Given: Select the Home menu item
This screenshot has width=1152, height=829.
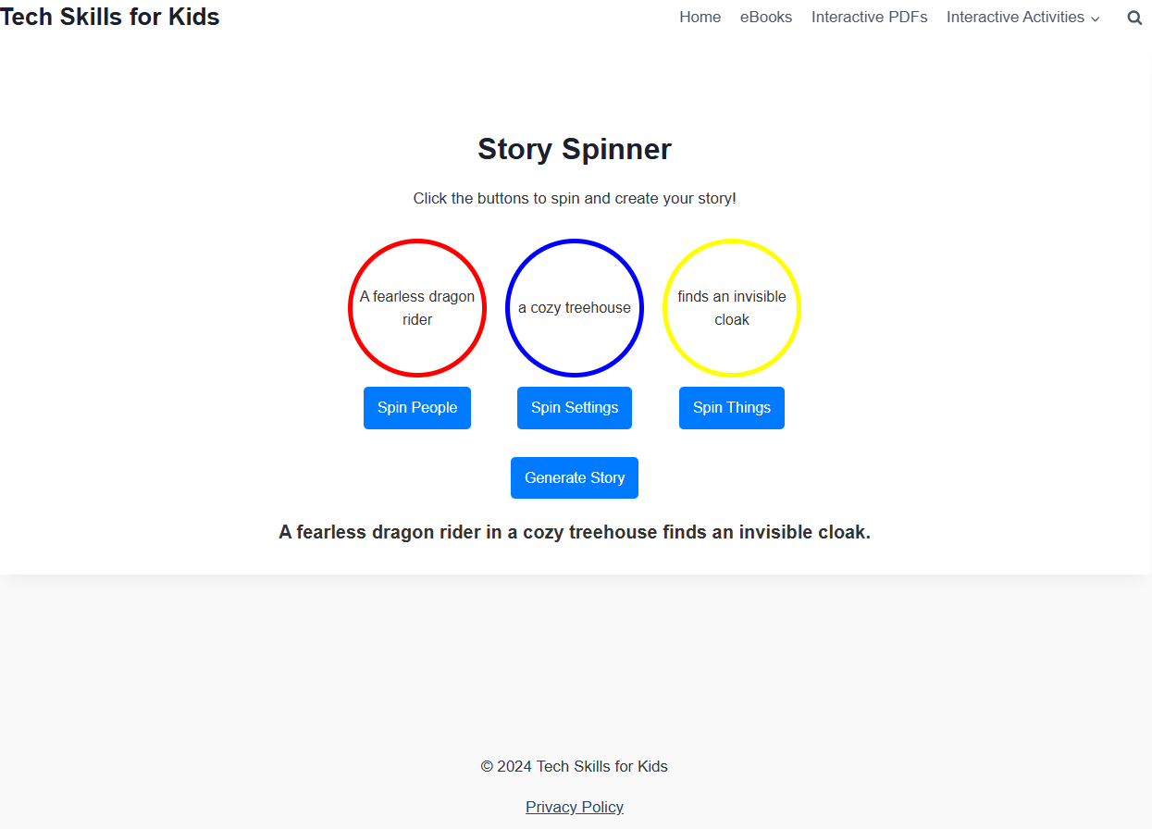Looking at the screenshot, I should click(700, 17).
